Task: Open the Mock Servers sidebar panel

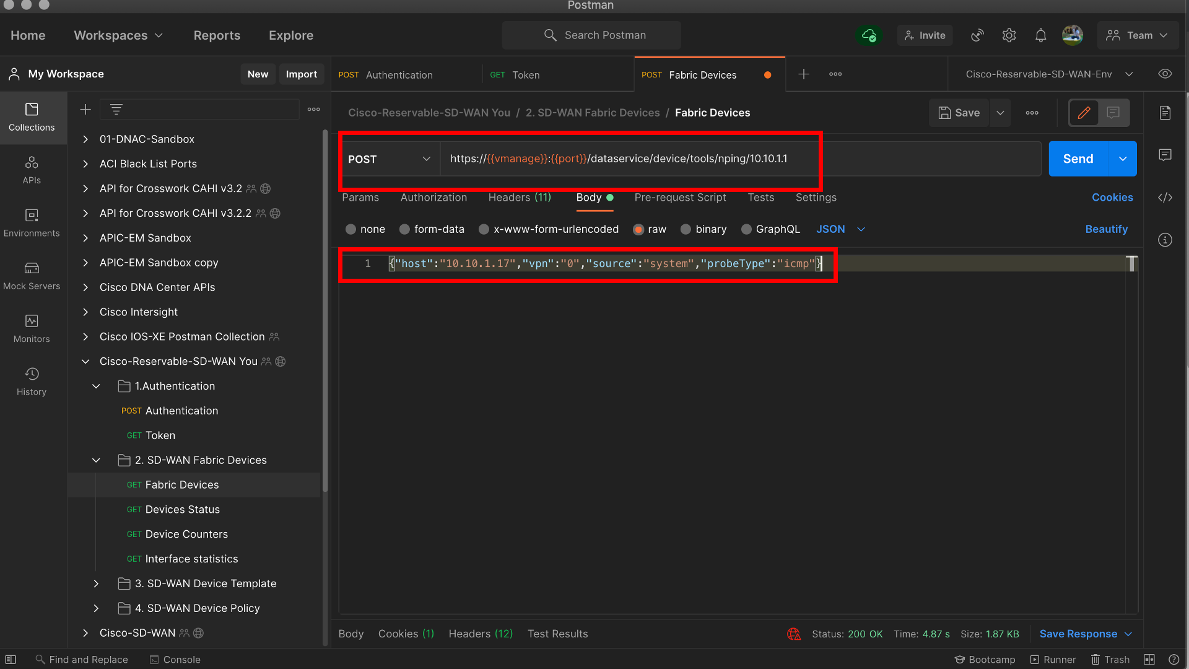Action: pos(32,276)
